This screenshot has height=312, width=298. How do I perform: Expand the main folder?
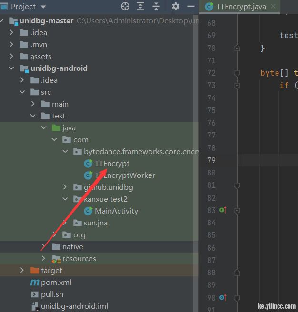click(x=33, y=104)
